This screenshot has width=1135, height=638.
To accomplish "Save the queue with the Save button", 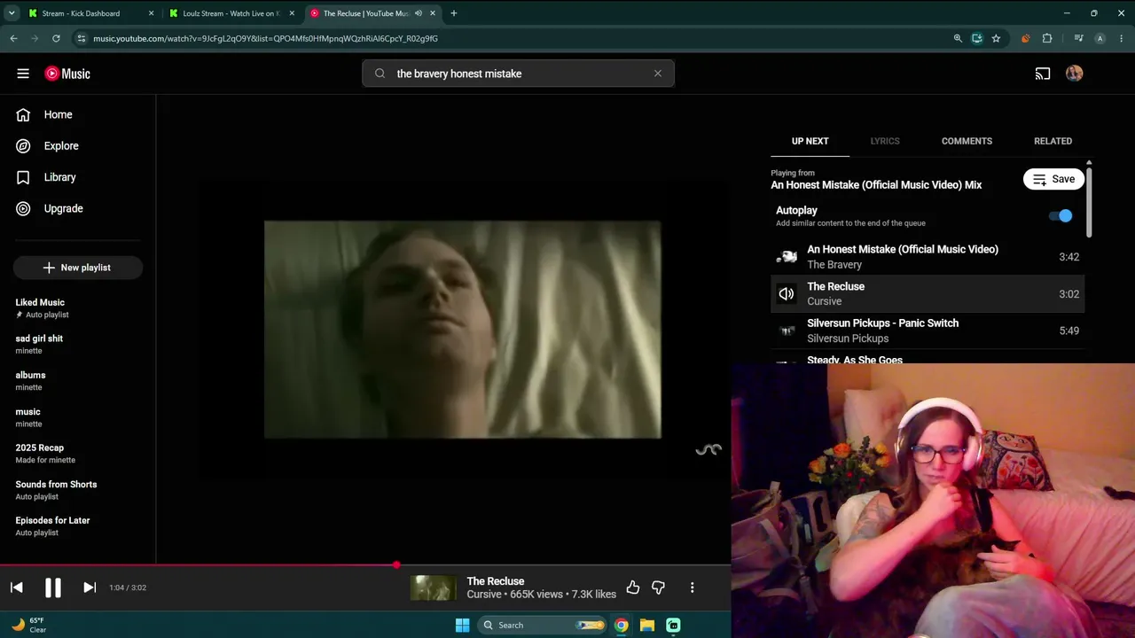I will pos(1054,179).
